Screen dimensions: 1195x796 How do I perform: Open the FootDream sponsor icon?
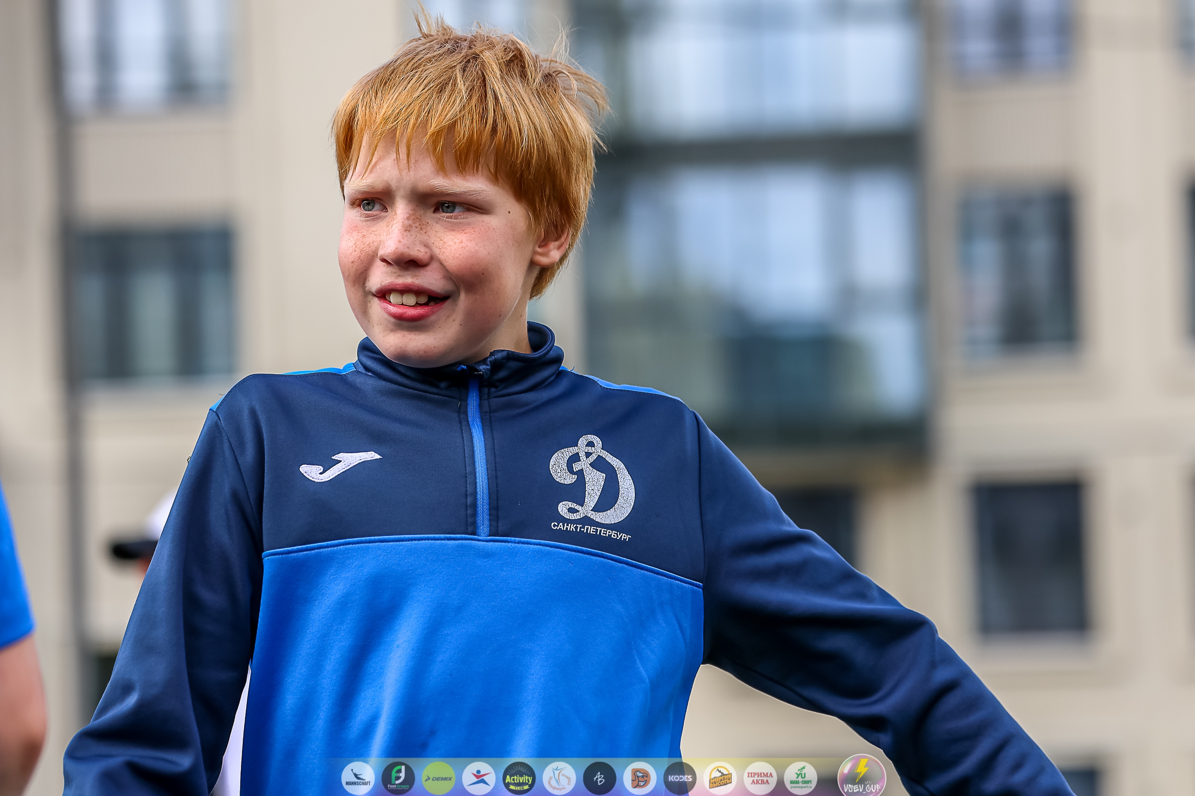point(398,778)
